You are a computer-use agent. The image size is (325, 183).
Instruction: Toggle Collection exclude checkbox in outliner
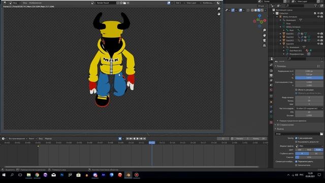tap(315, 13)
